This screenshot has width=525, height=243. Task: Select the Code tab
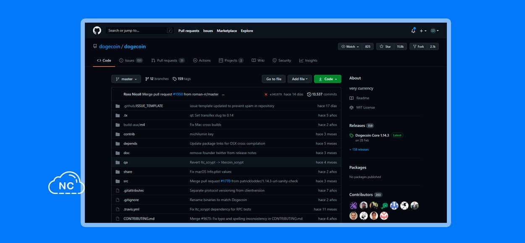tap(104, 60)
